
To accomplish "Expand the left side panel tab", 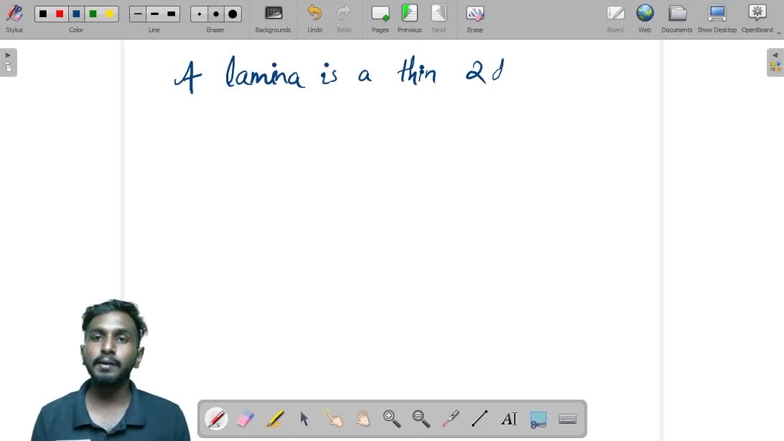I will (x=8, y=62).
